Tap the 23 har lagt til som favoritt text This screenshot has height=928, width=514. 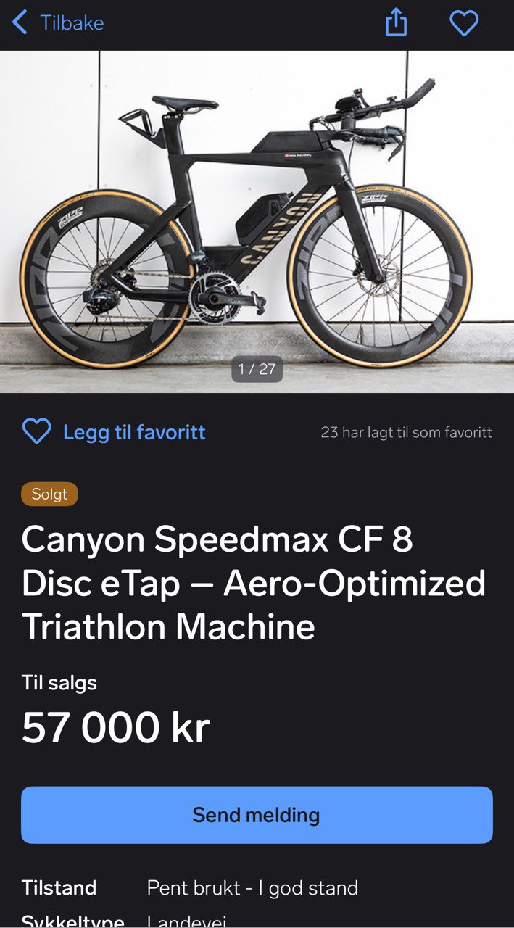pyautogui.click(x=406, y=433)
